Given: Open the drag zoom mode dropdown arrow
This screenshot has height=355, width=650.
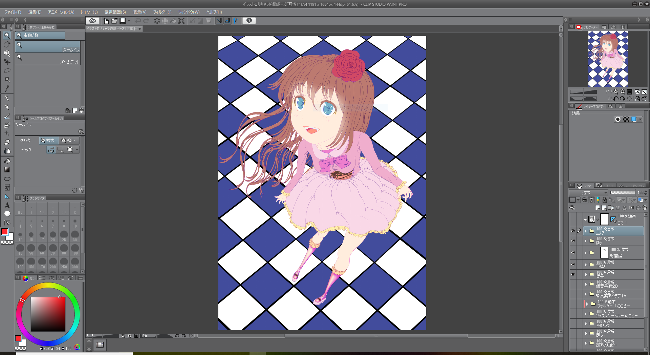Looking at the screenshot, I should [77, 150].
